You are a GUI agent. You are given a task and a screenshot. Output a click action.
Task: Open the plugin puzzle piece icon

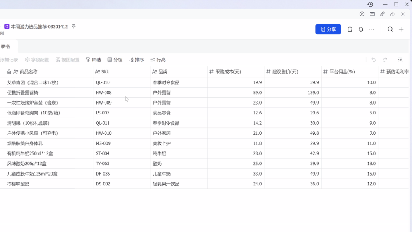click(350, 29)
